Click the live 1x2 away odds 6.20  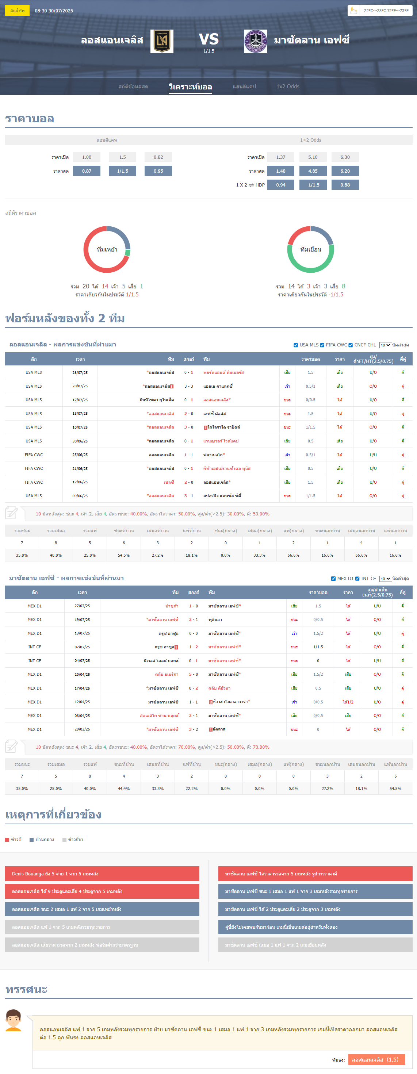click(345, 171)
